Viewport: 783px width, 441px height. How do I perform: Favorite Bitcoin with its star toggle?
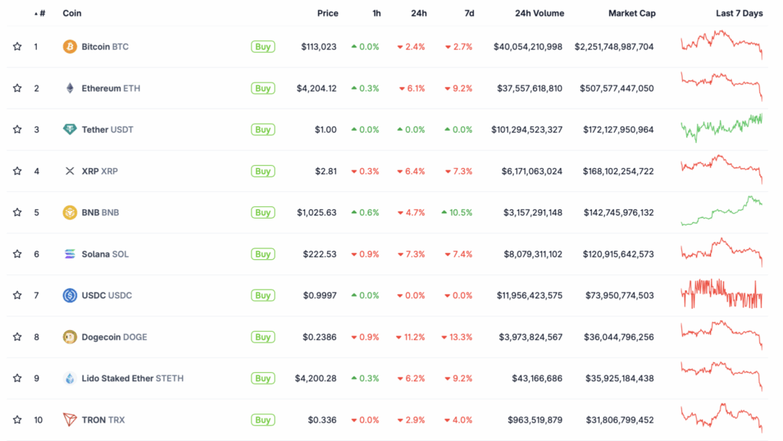tap(17, 47)
